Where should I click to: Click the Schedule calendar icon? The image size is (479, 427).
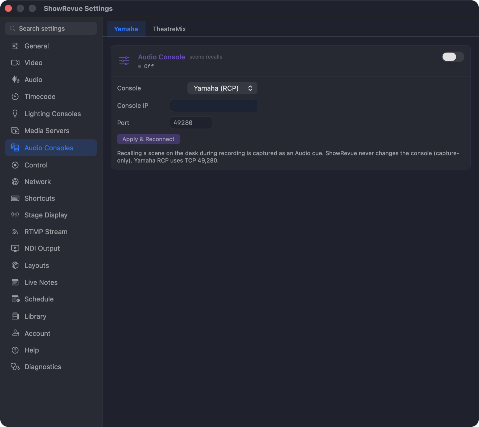coord(15,299)
